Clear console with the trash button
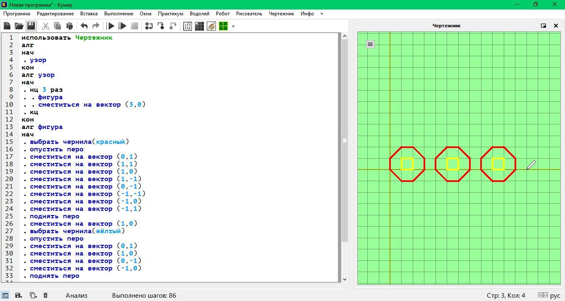This screenshot has height=301, width=565. (x=45, y=295)
